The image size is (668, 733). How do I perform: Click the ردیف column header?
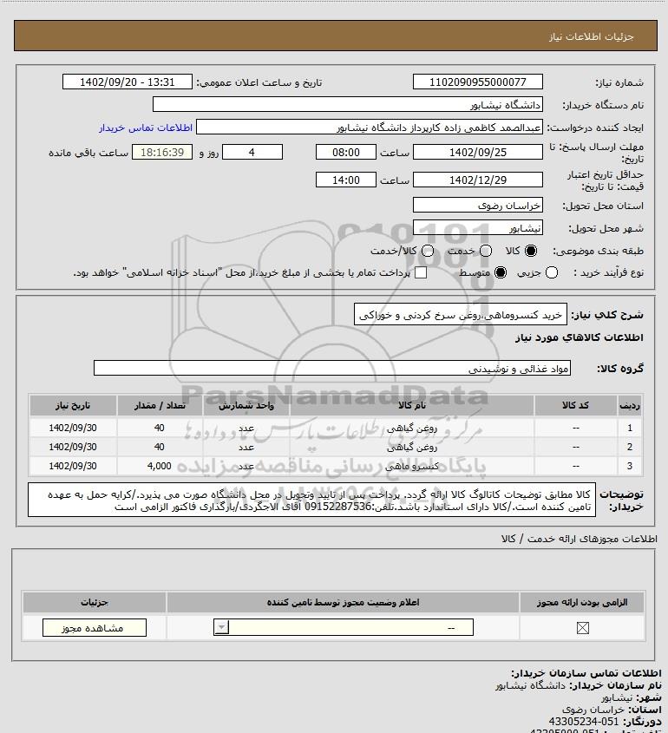pos(630,406)
